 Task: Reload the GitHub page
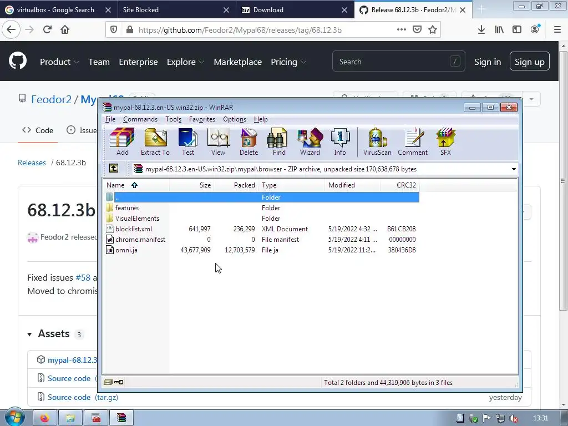(x=47, y=30)
